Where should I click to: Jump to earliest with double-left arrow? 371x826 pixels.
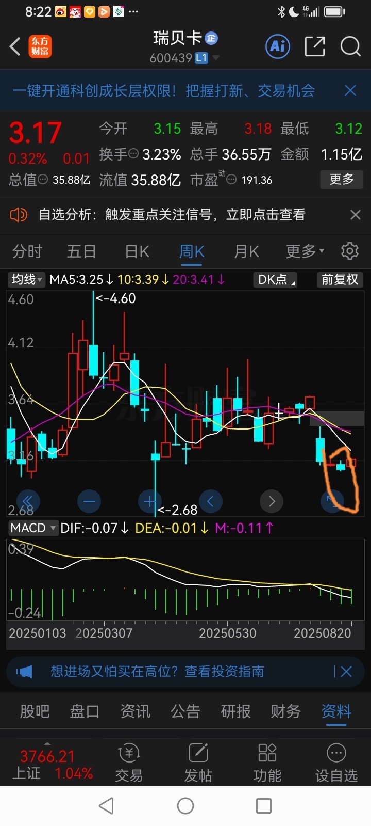27,501
